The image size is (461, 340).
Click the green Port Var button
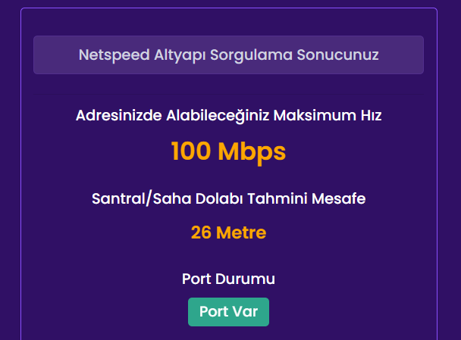pos(228,312)
